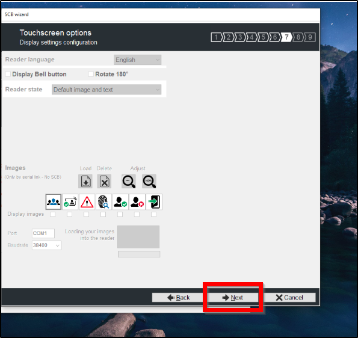Toggle the Rotate 180° checkbox
The image size is (358, 338).
[91, 74]
